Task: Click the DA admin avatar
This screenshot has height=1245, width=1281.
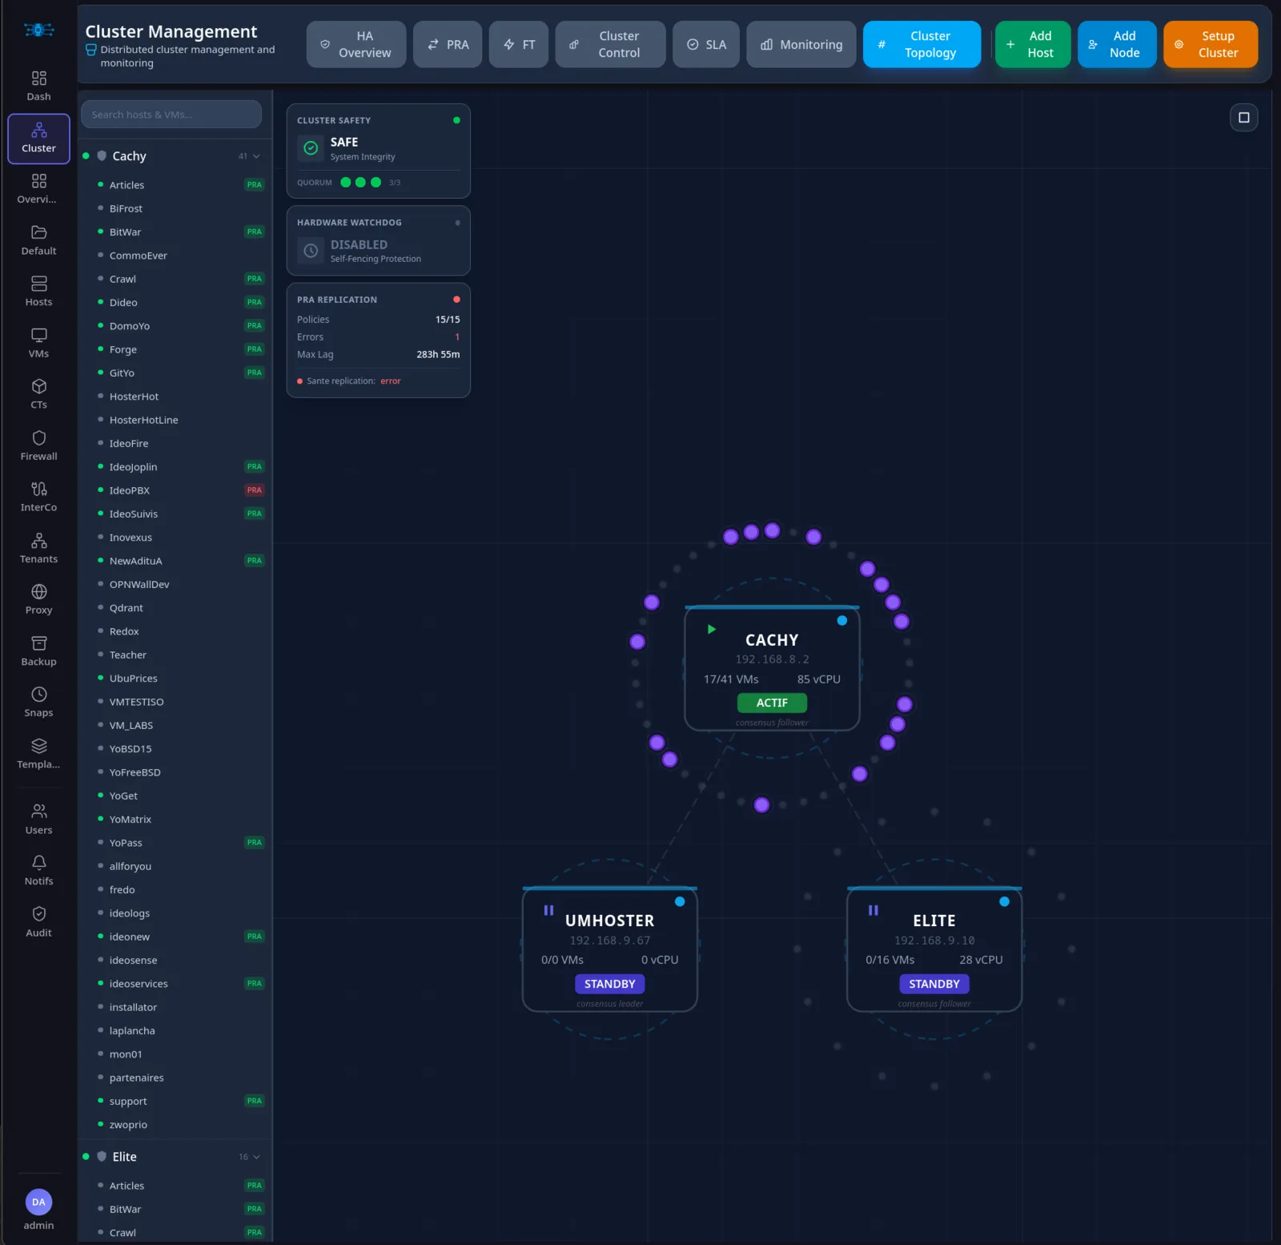Action: [38, 1202]
